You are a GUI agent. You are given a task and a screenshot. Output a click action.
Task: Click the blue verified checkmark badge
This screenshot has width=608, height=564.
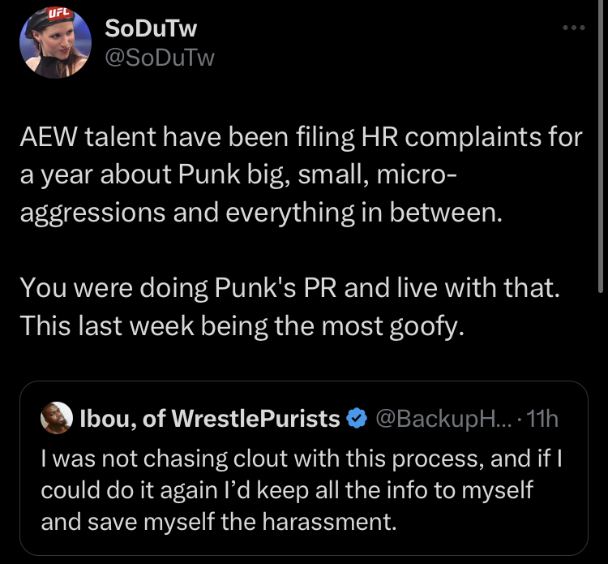click(355, 419)
